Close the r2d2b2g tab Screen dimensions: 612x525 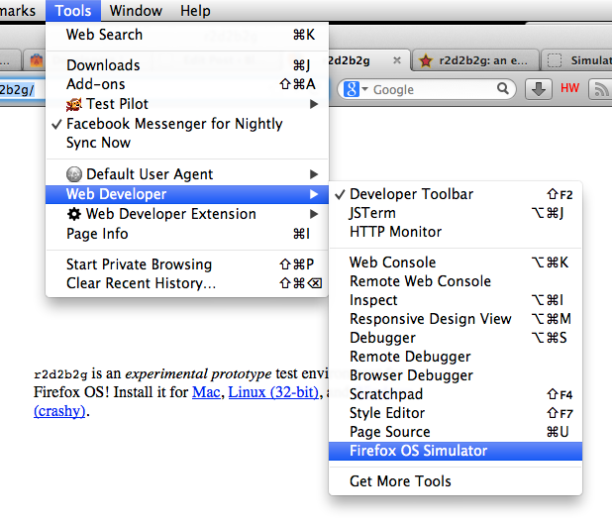tap(397, 60)
